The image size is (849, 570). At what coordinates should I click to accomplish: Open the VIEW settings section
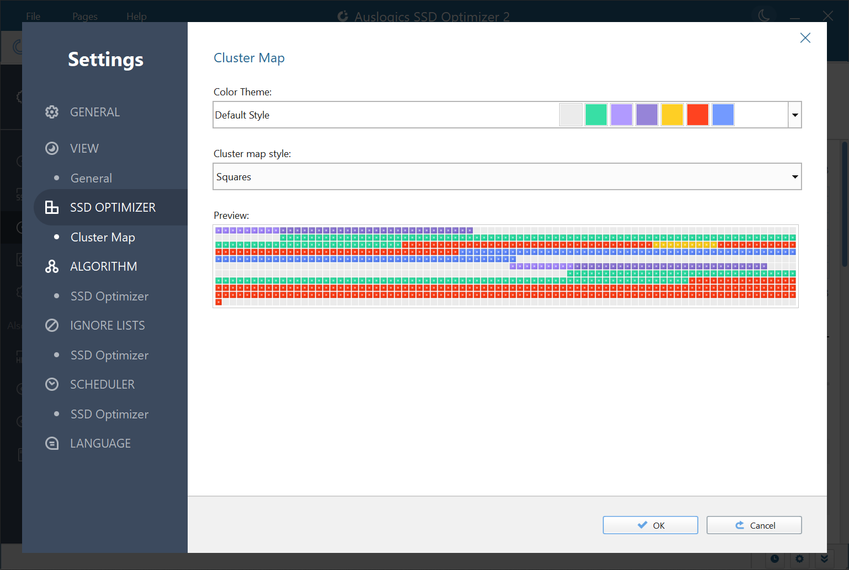84,148
